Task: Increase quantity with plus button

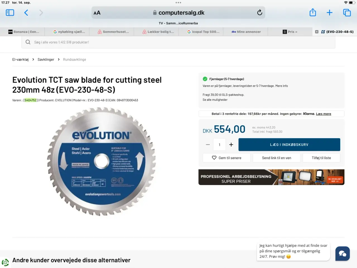Action: click(231, 145)
